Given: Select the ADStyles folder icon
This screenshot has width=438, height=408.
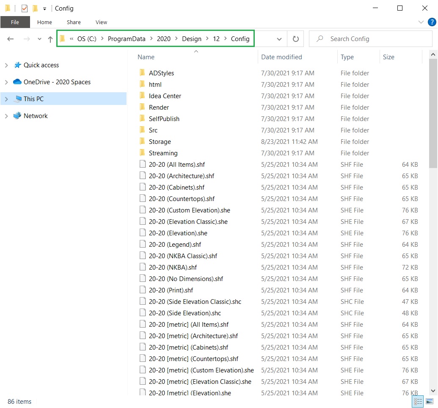Looking at the screenshot, I should [x=142, y=73].
